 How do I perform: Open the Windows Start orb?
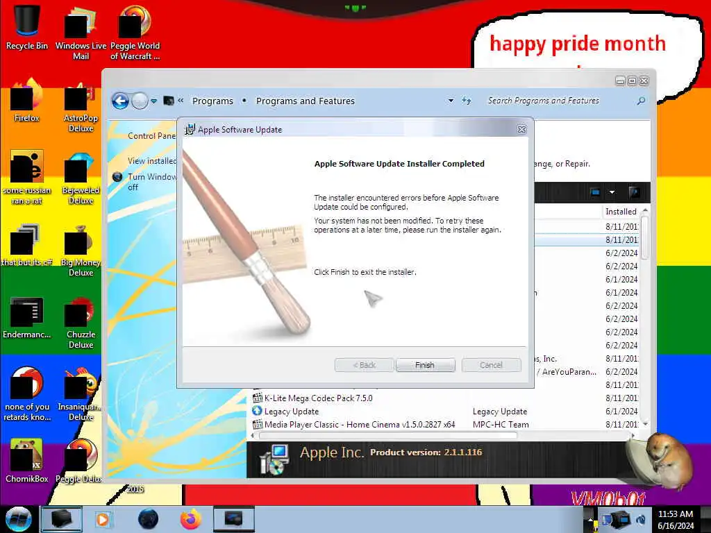18,519
